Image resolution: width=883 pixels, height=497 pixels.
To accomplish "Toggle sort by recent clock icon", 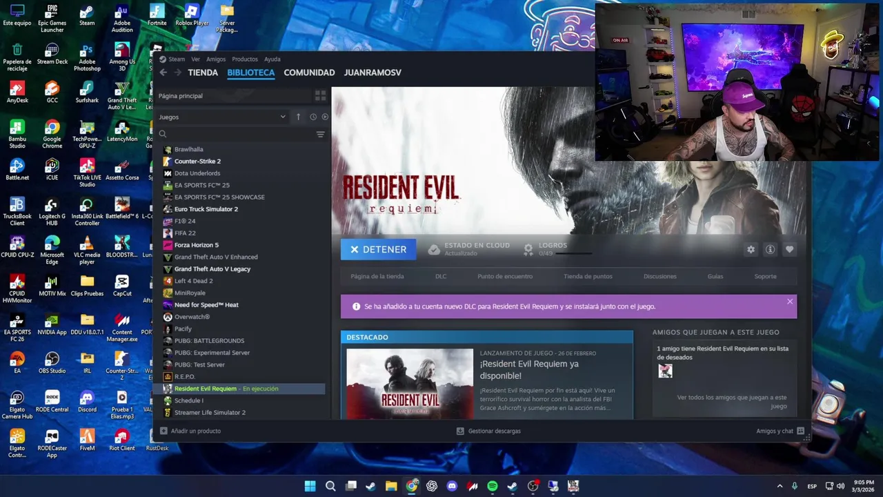I will 313,117.
